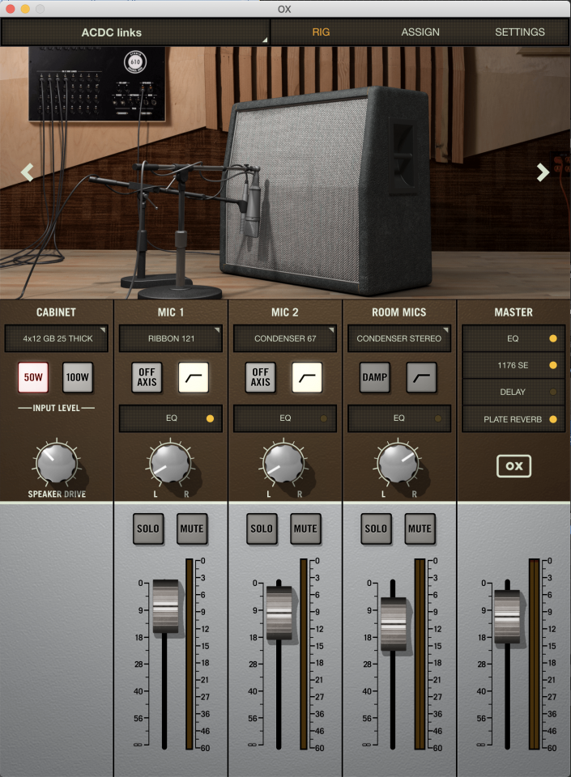571x777 pixels.
Task: Show next rig with right chevron arrow
Action: (543, 172)
